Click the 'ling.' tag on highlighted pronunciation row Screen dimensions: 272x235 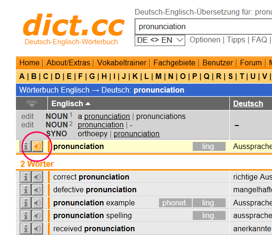tap(209, 146)
